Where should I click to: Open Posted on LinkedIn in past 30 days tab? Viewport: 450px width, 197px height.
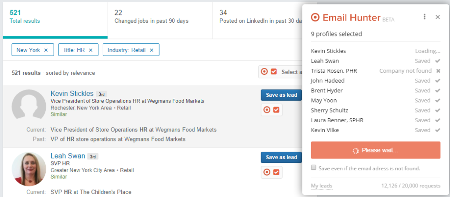click(259, 20)
